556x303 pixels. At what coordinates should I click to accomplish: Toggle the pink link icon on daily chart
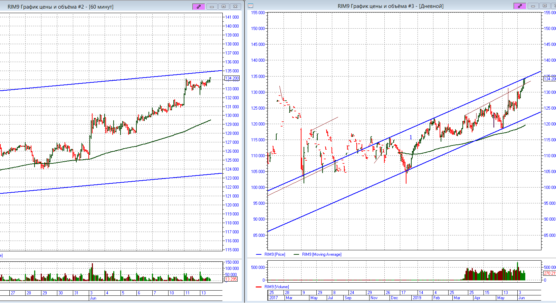[519, 6]
